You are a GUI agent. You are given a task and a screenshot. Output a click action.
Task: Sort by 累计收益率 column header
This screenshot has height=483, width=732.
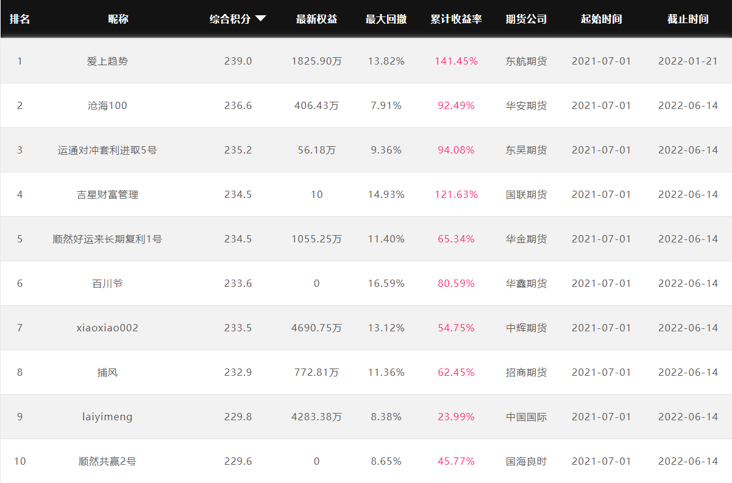(456, 19)
